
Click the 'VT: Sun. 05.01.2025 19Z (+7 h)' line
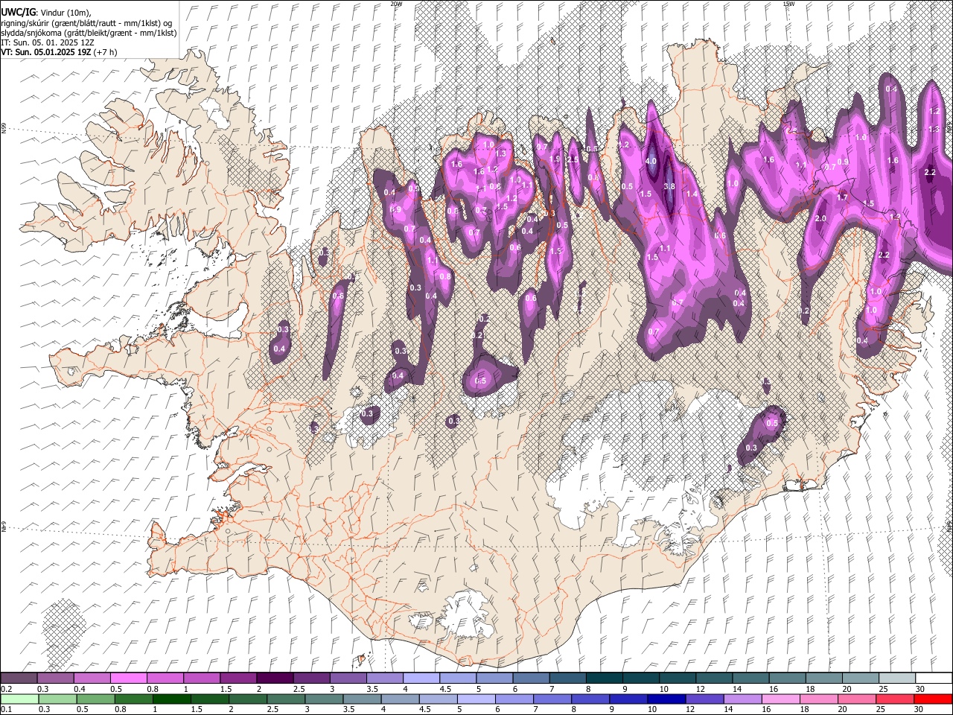(59, 52)
